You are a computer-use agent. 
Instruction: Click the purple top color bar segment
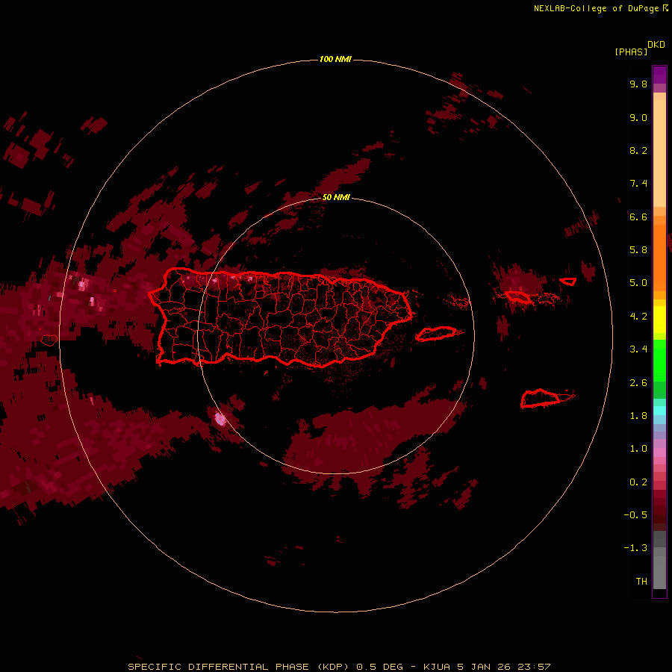point(659,75)
